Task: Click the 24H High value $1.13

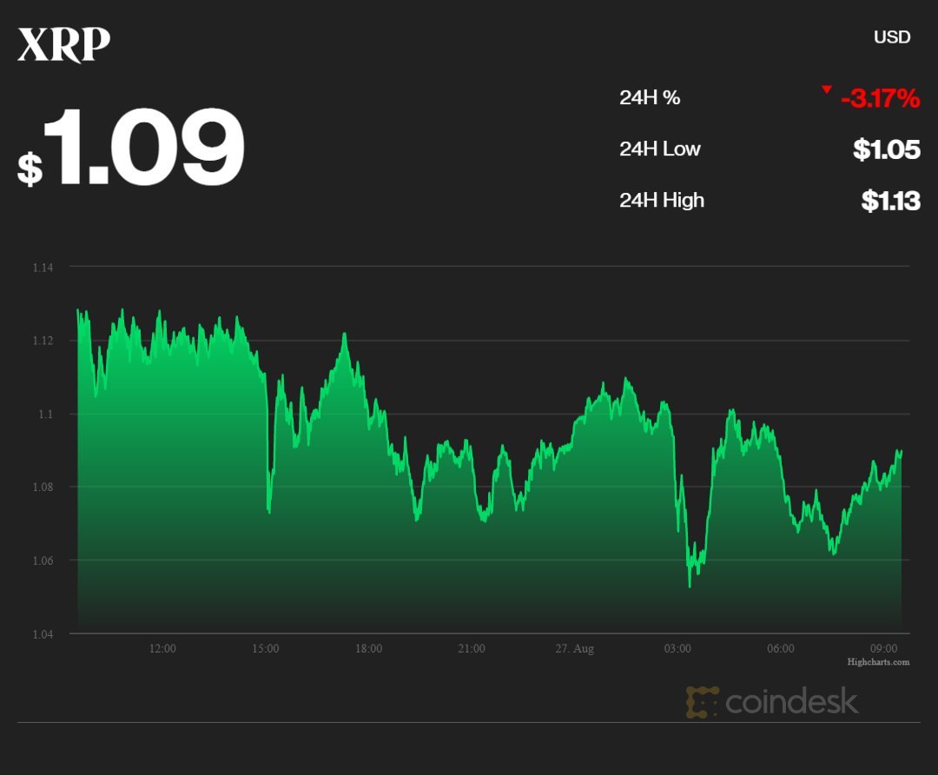Action: (890, 201)
